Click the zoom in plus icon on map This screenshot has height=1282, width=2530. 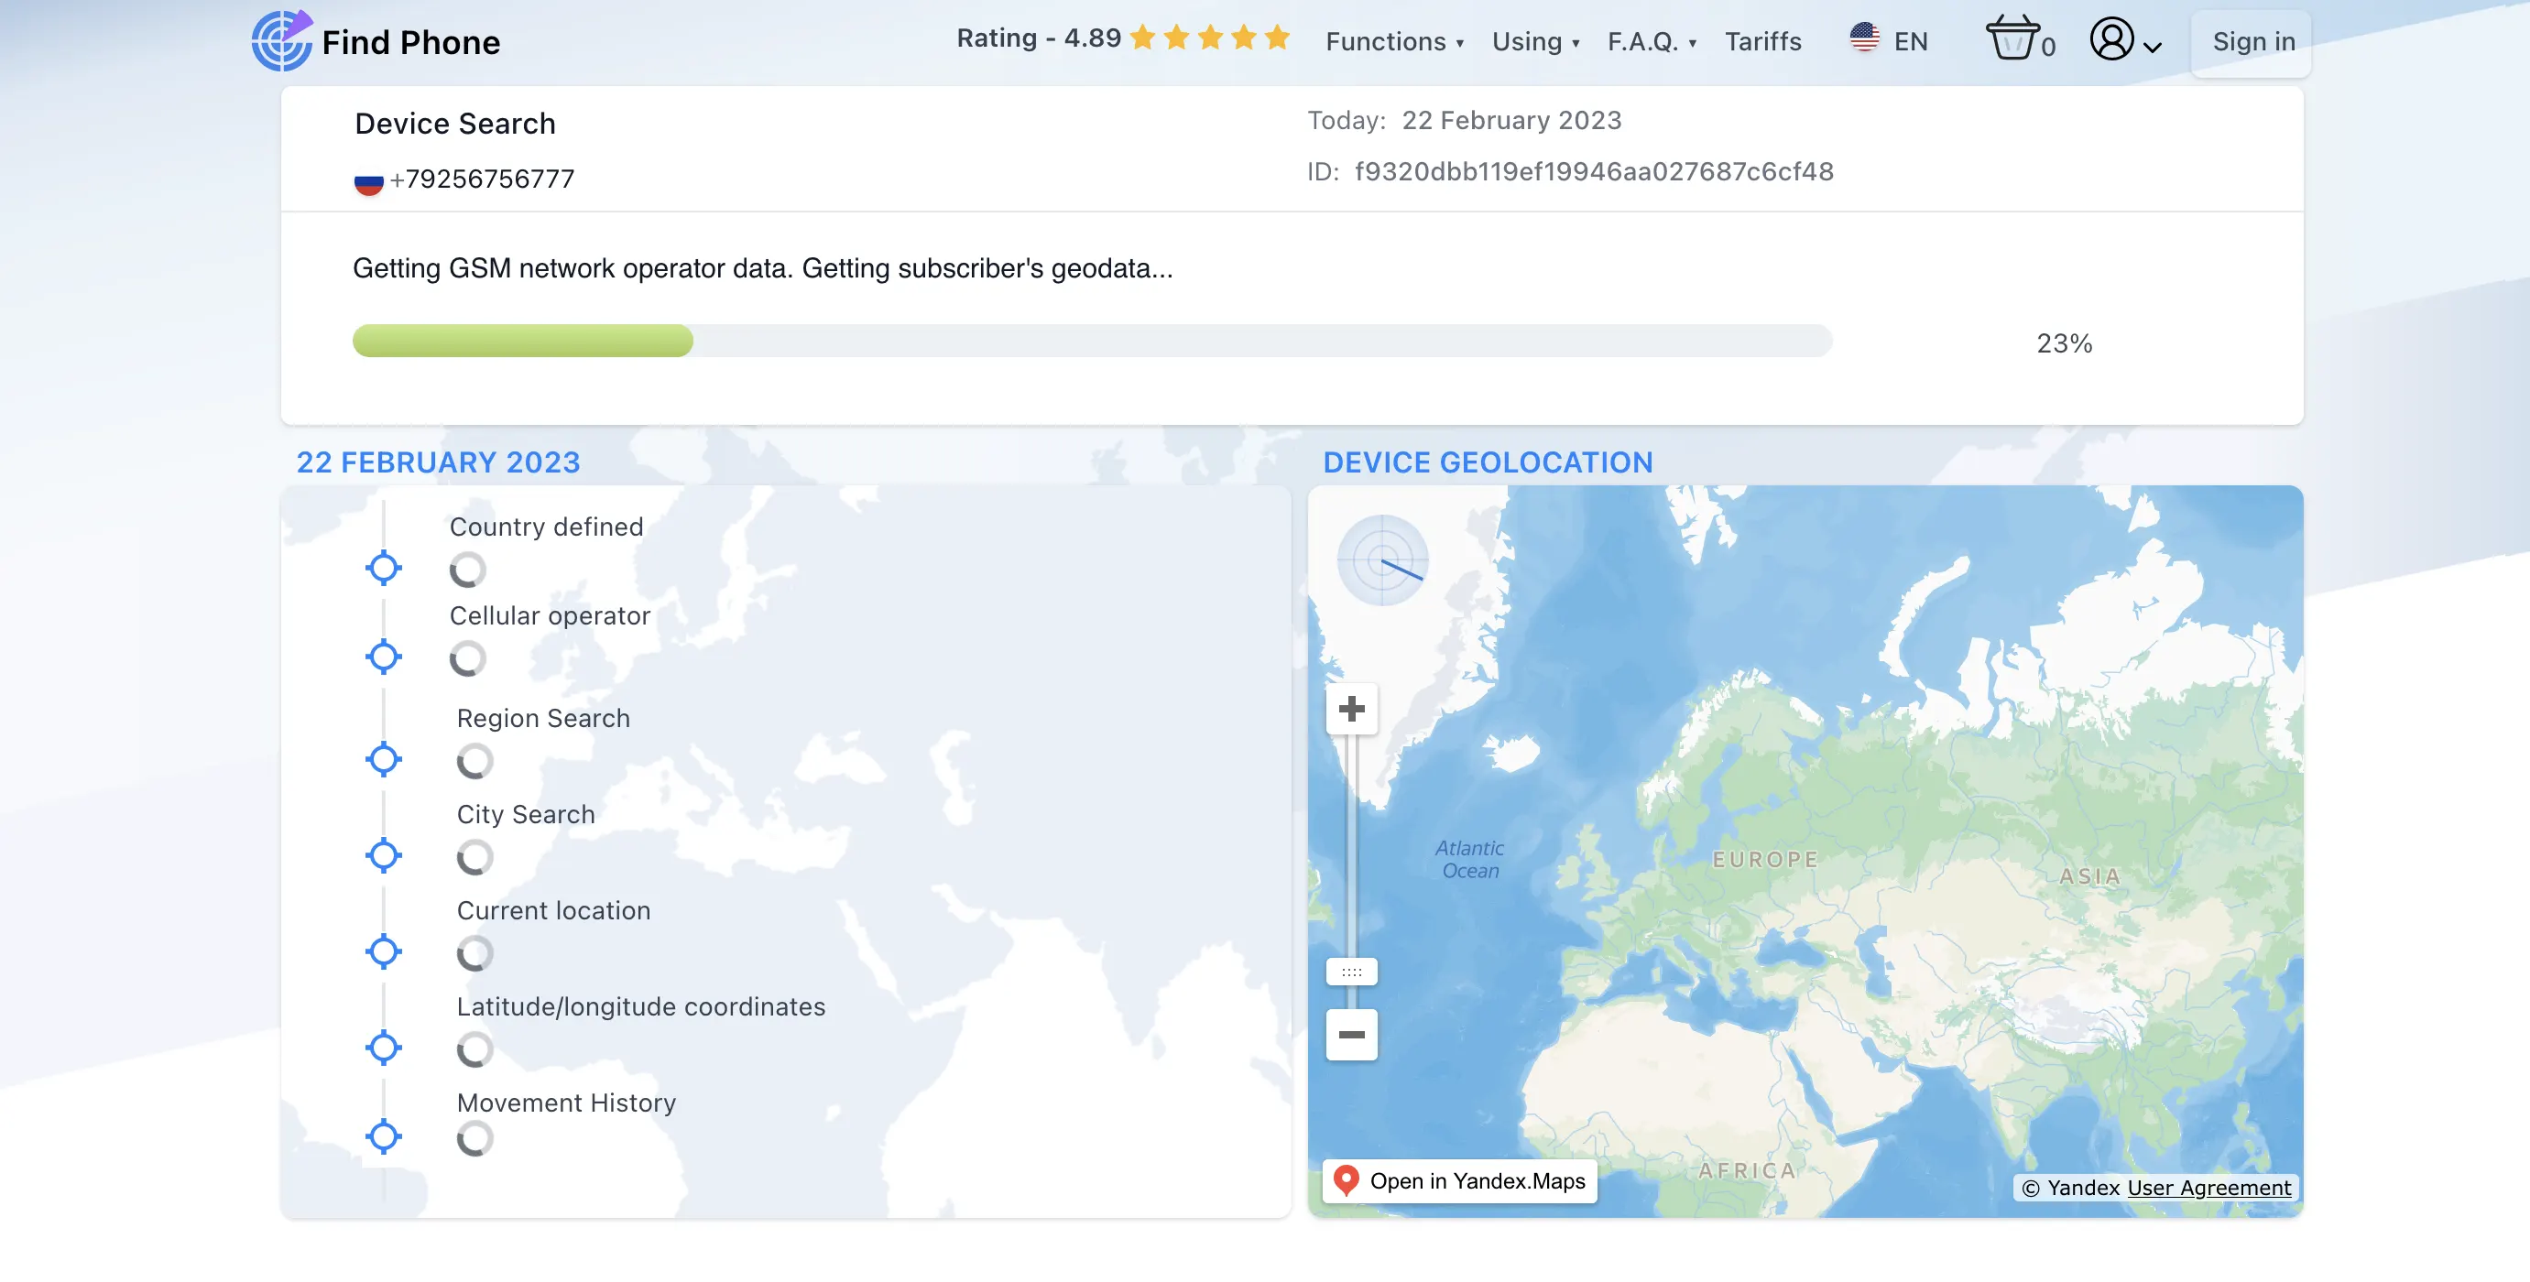pos(1351,706)
